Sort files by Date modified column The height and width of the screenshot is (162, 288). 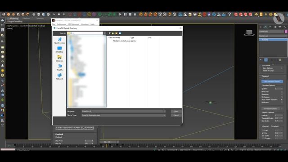click(114, 38)
